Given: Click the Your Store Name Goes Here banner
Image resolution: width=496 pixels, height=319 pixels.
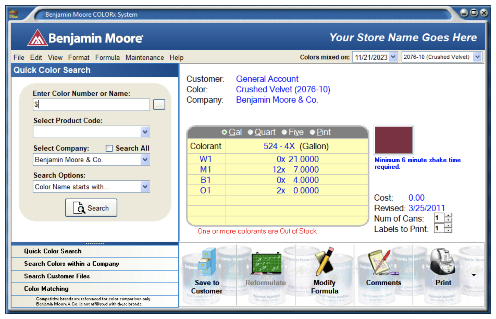Looking at the screenshot, I should tap(403, 38).
